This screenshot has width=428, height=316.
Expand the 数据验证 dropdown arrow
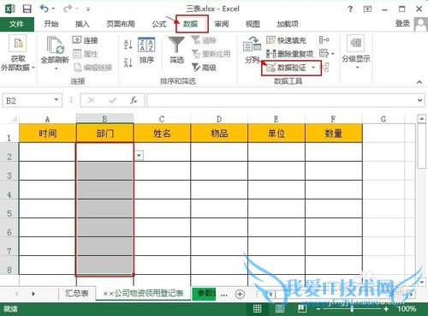click(x=313, y=68)
